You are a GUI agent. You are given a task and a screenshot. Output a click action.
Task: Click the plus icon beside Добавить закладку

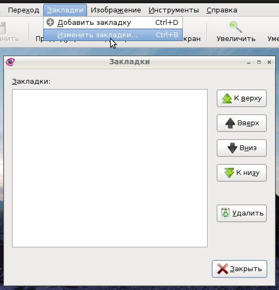click(x=50, y=22)
